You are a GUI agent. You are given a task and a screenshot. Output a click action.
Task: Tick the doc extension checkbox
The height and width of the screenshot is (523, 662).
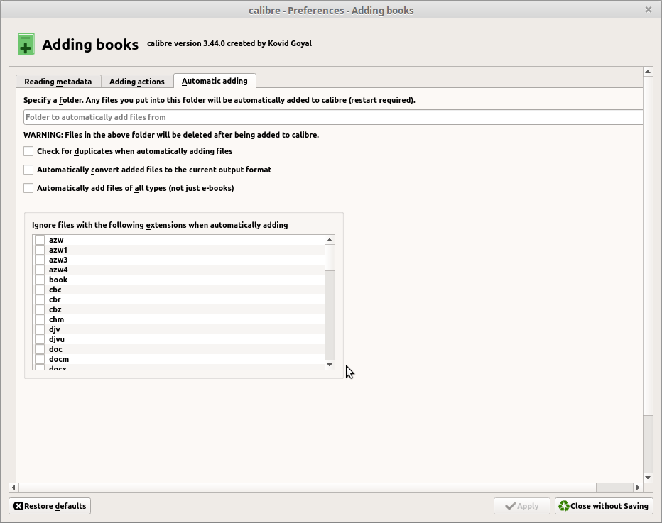(x=40, y=349)
